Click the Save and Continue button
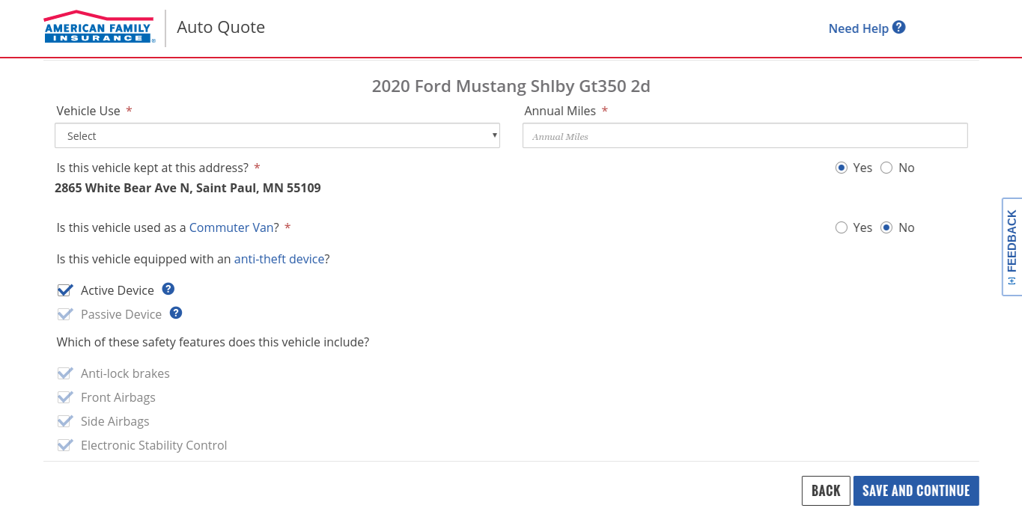This screenshot has width=1022, height=514. [916, 491]
